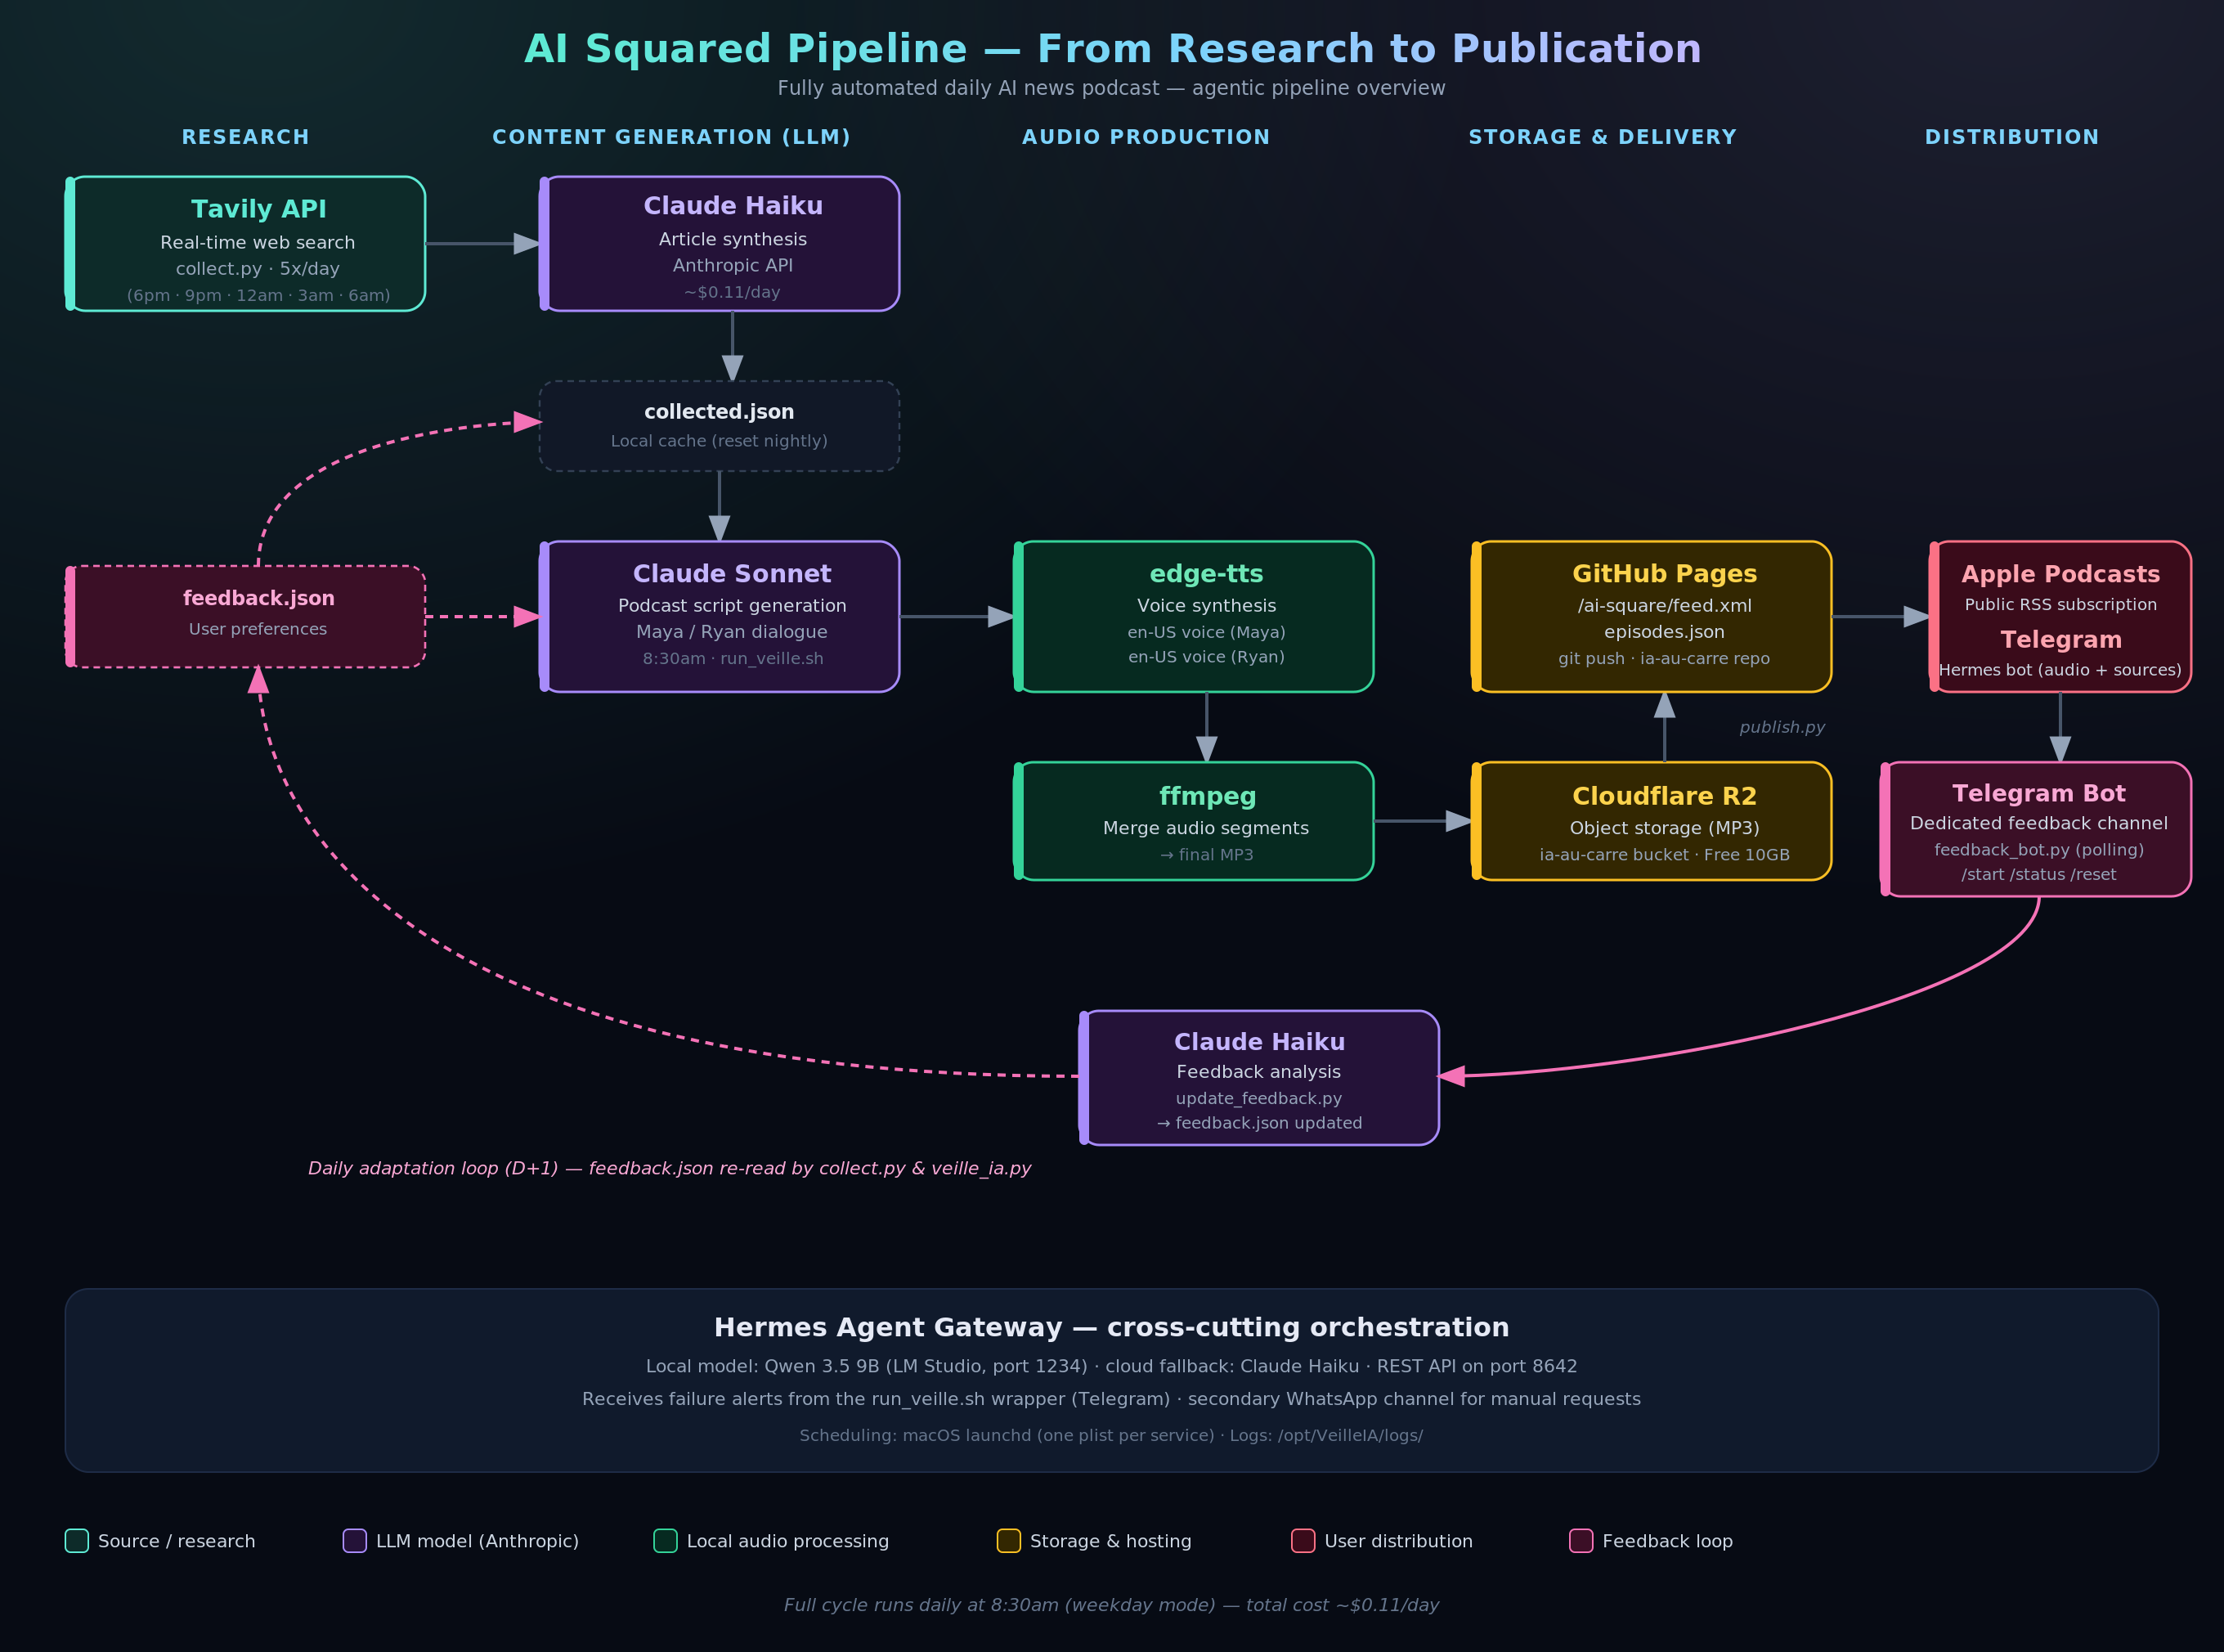The image size is (2224, 1652).
Task: Click 'en-US voice (Ryan)' text
Action: click(x=1207, y=657)
